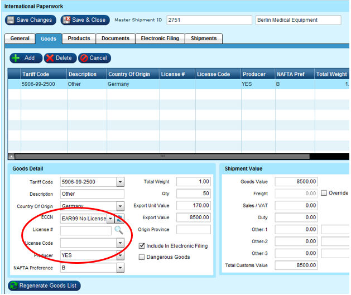The width and height of the screenshot is (351, 295).
Task: Click the refresh icon next to ECCN
Action: click(x=119, y=219)
